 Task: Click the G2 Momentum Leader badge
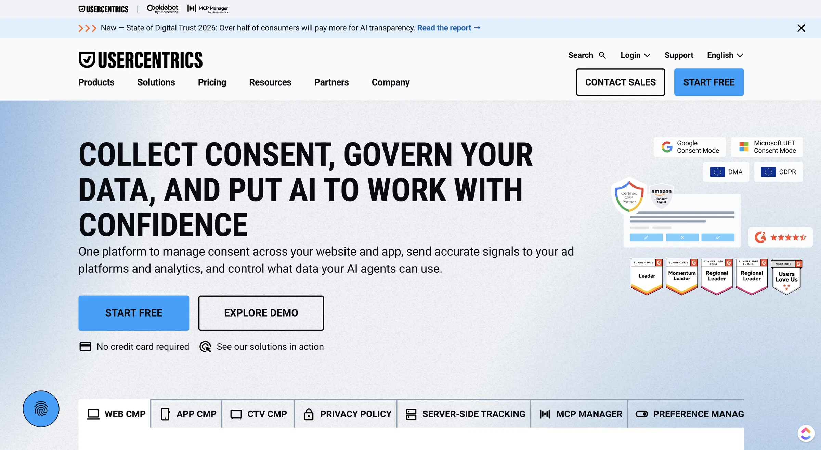coord(682,277)
